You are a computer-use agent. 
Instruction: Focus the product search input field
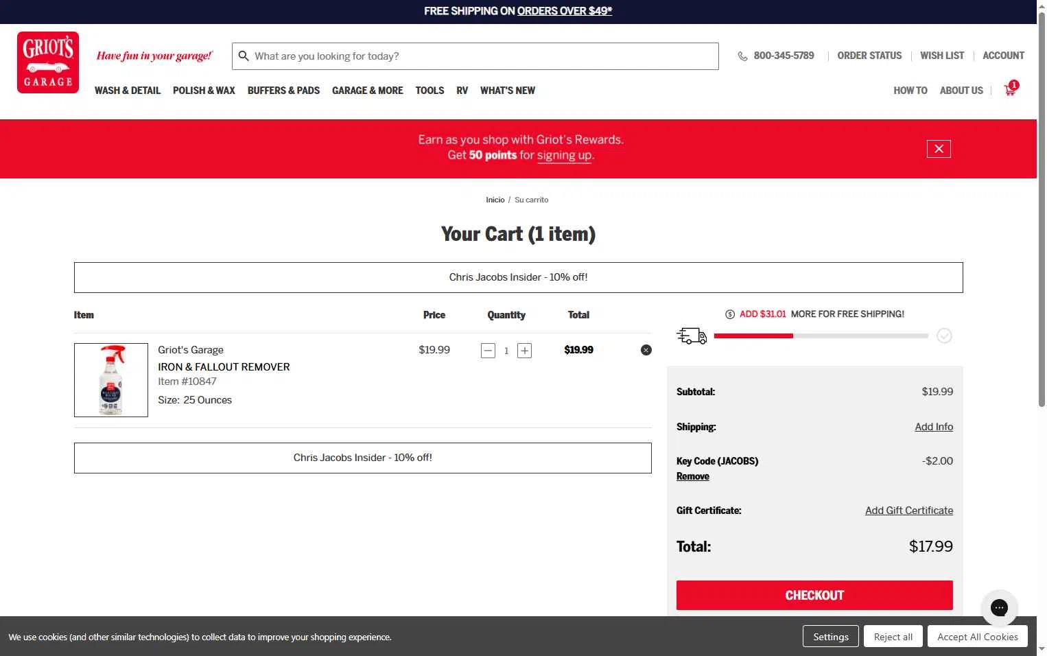coord(475,56)
